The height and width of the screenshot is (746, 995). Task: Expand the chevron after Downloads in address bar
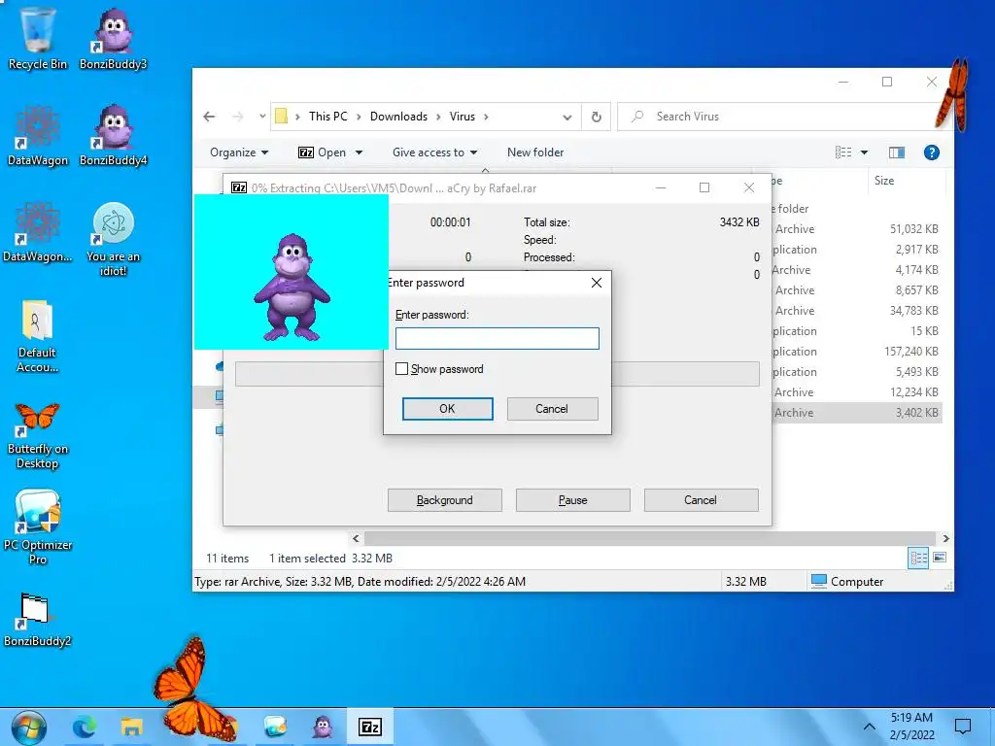point(438,117)
